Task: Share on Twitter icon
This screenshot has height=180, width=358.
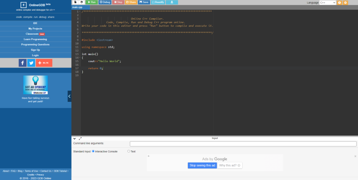Action: [x=31, y=63]
